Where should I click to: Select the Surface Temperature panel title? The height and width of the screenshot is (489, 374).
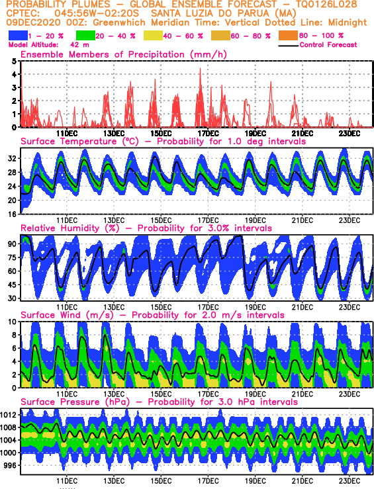click(163, 142)
